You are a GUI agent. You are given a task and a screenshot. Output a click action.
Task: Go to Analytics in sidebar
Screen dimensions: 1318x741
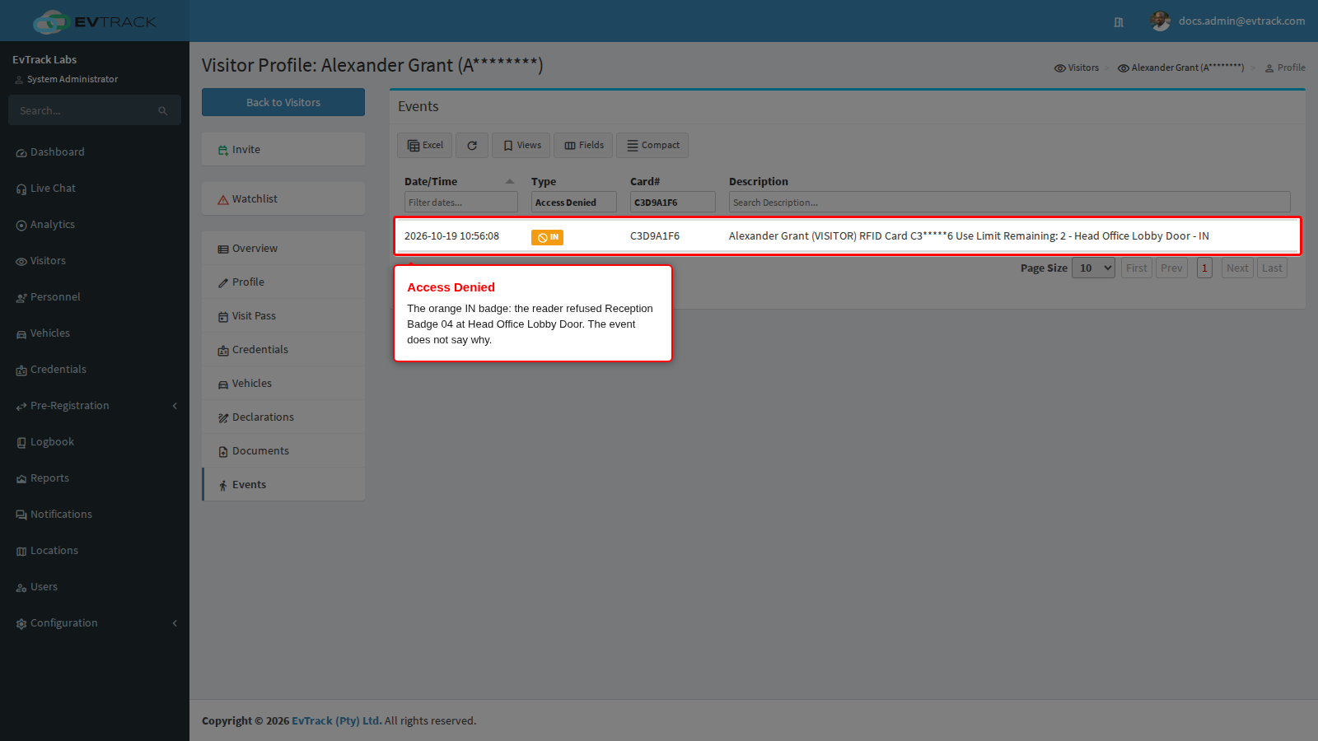tap(95, 225)
